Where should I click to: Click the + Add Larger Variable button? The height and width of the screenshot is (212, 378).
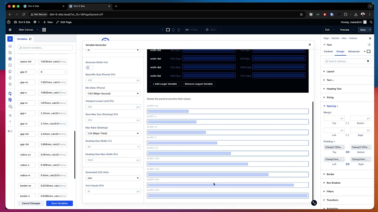coord(165,84)
